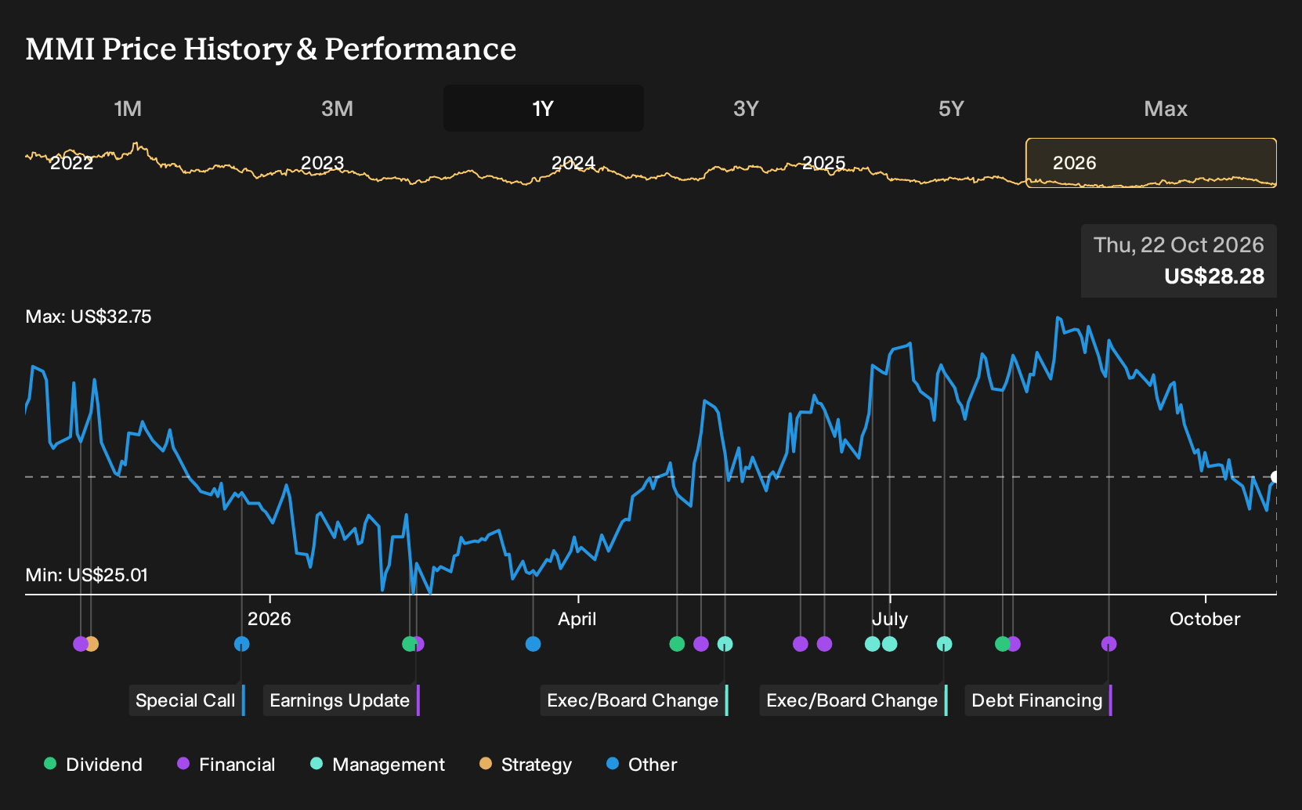1302x810 pixels.
Task: Select purple marker between green and teal after April
Action: coord(701,644)
